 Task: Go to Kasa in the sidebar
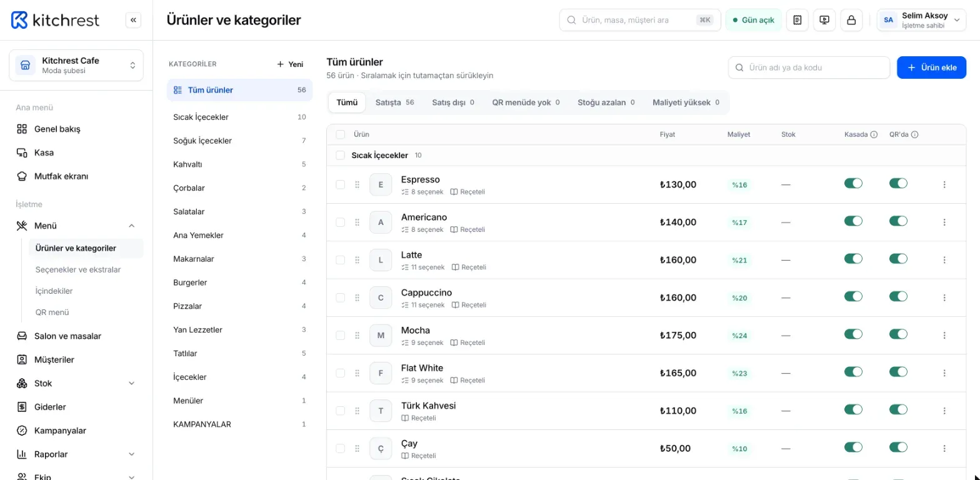pyautogui.click(x=76, y=152)
